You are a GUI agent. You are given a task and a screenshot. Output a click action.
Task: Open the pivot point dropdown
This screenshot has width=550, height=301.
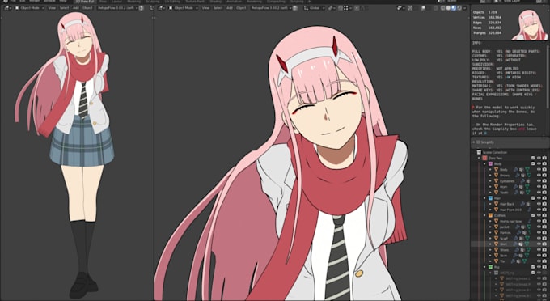pos(332,8)
